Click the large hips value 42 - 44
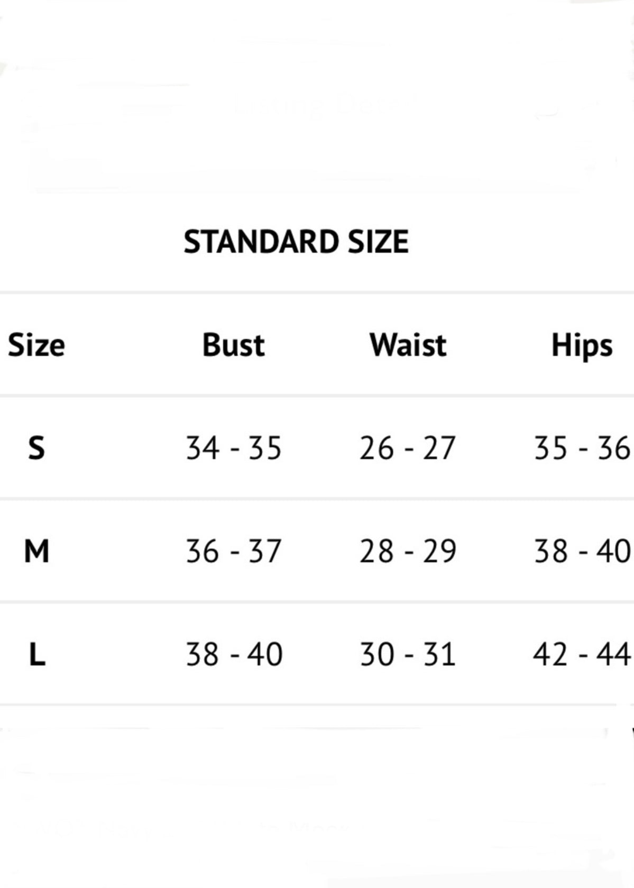Image resolution: width=634 pixels, height=888 pixels. coord(582,654)
